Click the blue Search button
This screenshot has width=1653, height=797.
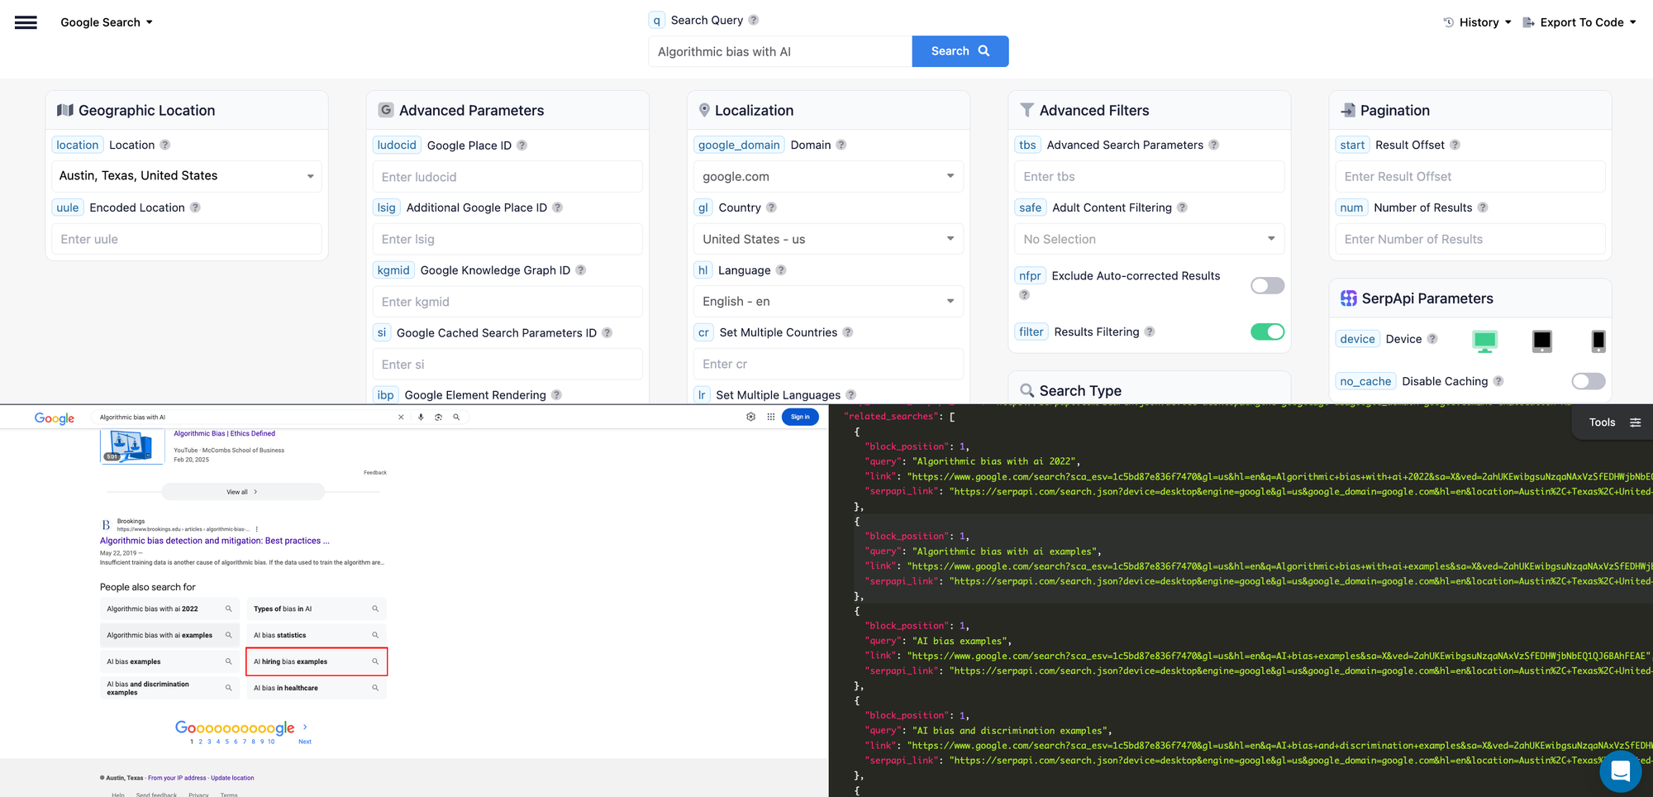click(960, 51)
